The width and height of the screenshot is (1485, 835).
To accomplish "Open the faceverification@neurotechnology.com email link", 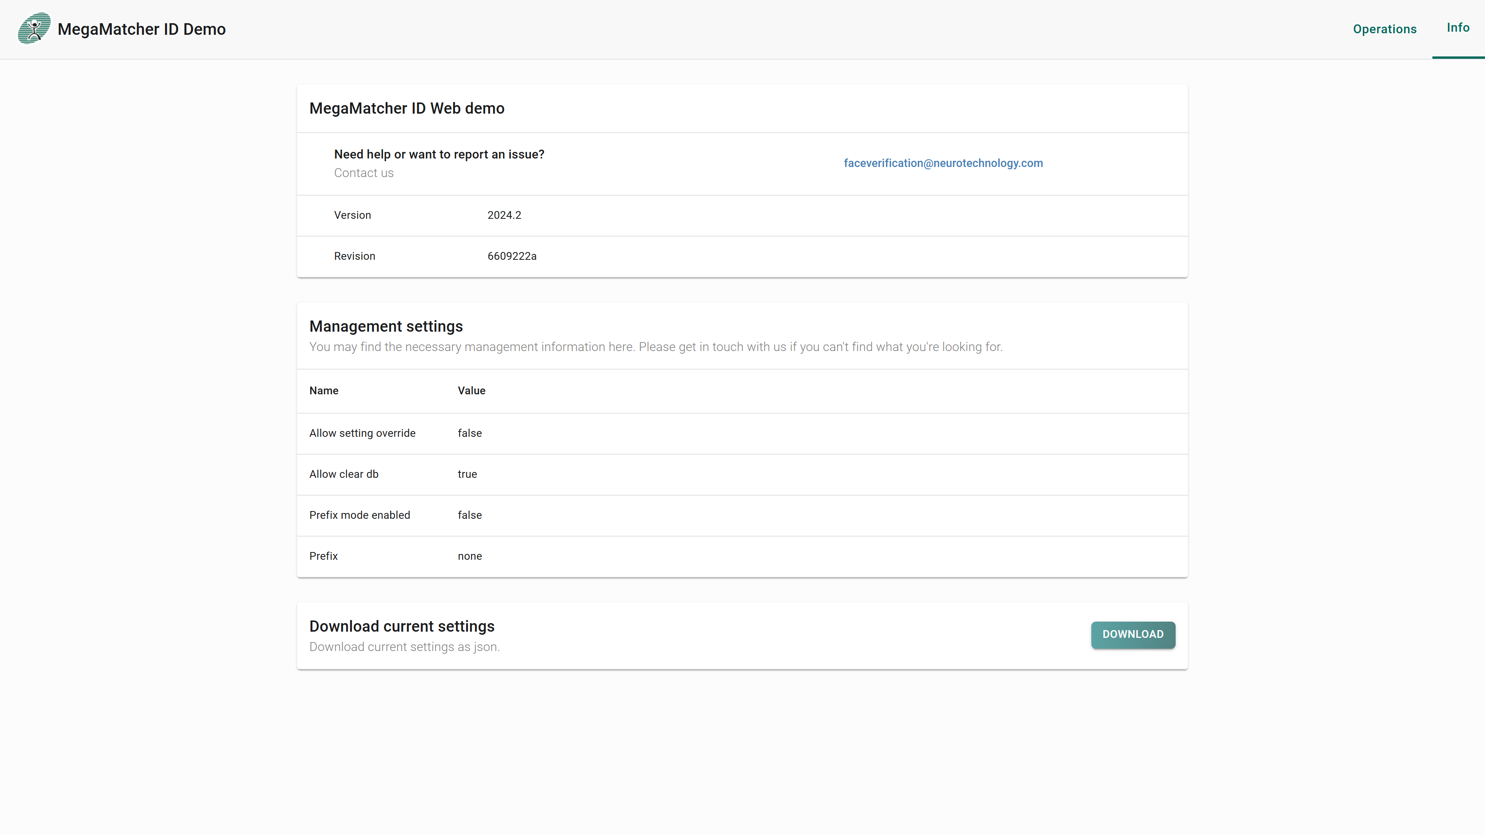I will point(943,163).
